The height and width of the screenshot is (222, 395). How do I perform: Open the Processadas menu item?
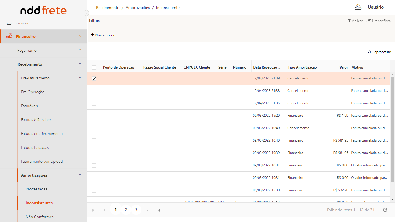(36, 189)
